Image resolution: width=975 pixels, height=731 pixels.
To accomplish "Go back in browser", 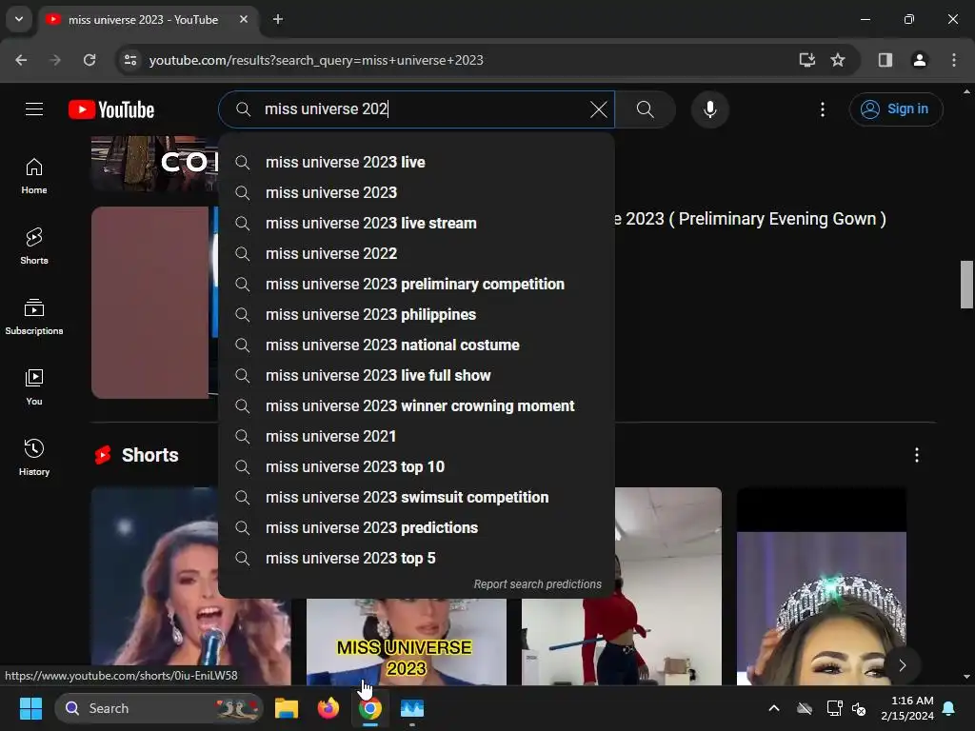I will (21, 60).
